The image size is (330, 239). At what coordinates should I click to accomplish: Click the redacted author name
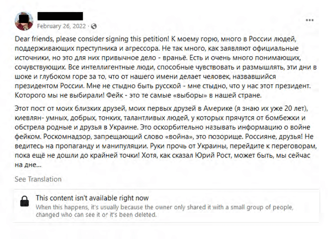[60, 16]
